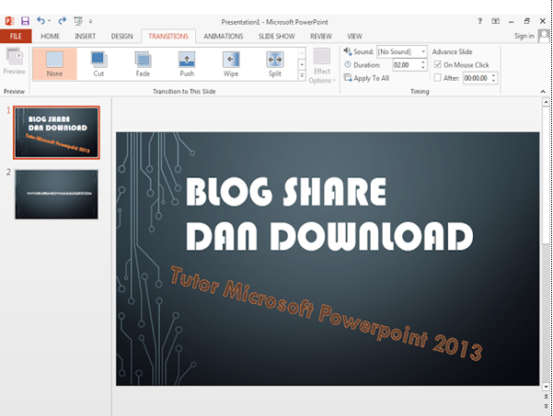553x416 pixels.
Task: Click the Save icon in quick access toolbar
Action: coord(25,21)
